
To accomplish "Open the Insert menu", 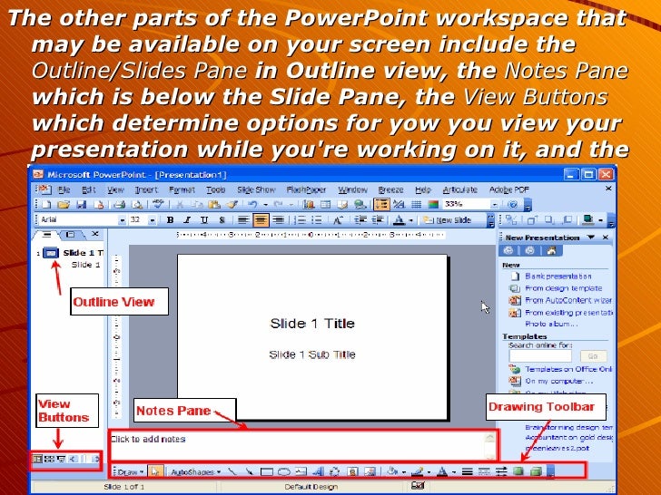I will (146, 189).
